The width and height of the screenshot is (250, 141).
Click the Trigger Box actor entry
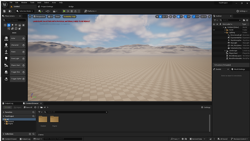tap(14, 72)
